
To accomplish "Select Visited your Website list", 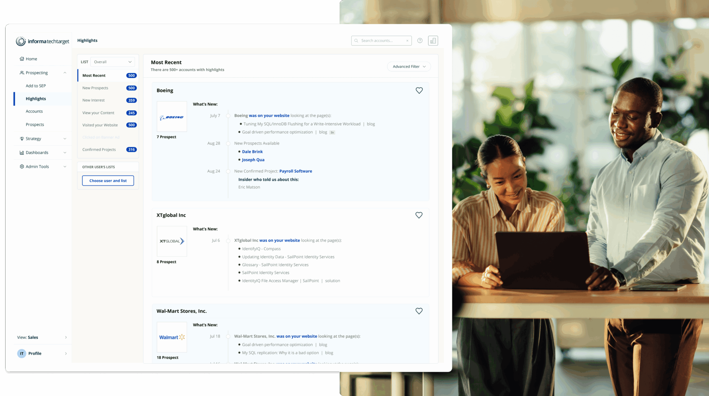I will pyautogui.click(x=108, y=125).
